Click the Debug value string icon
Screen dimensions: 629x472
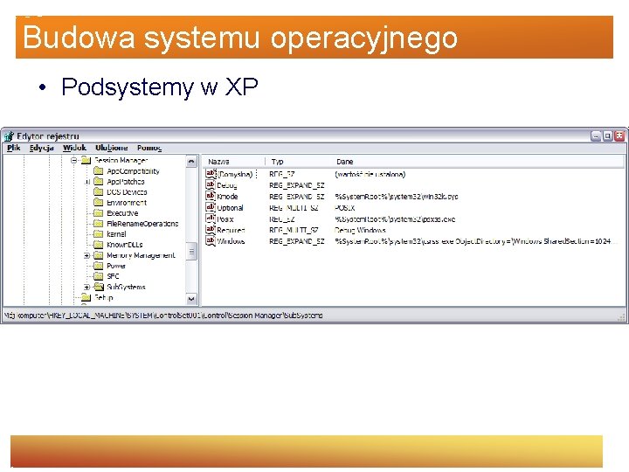[x=211, y=184]
